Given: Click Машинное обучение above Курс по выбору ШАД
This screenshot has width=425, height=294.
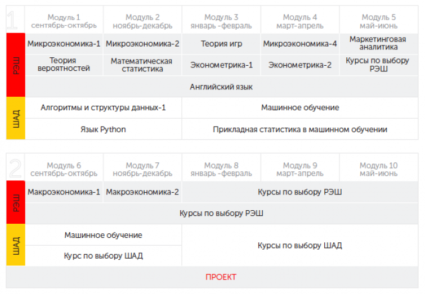Looking at the screenshot, I should (103, 235).
